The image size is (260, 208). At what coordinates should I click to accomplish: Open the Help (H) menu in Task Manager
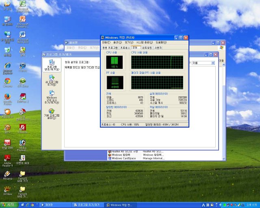pos(161,43)
